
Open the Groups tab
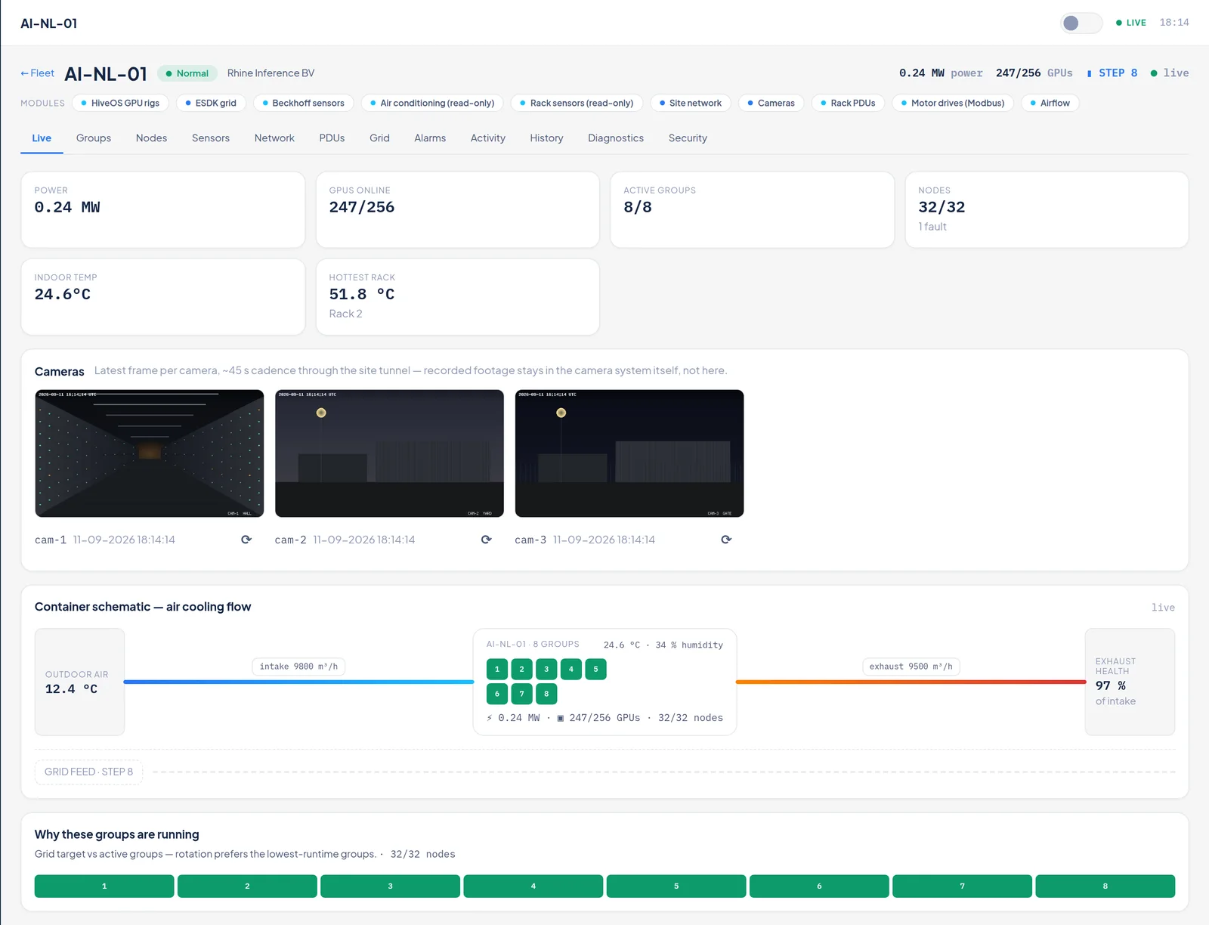[94, 138]
